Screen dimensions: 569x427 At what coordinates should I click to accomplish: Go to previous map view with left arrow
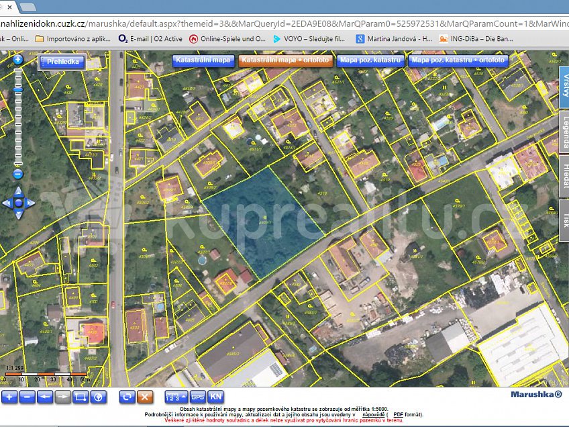point(45,397)
